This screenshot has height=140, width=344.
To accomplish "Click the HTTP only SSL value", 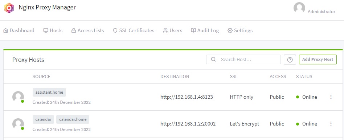I will (x=242, y=97).
